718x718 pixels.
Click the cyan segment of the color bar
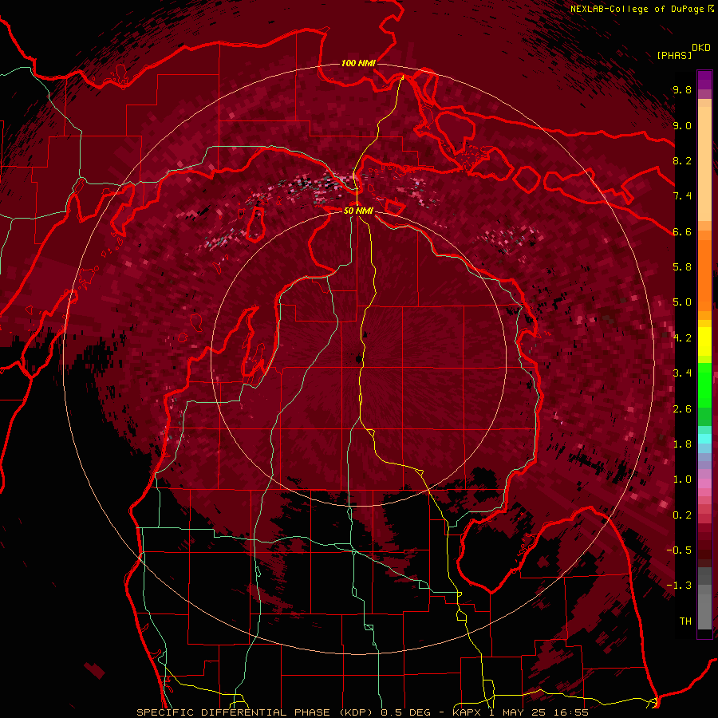[x=704, y=439]
